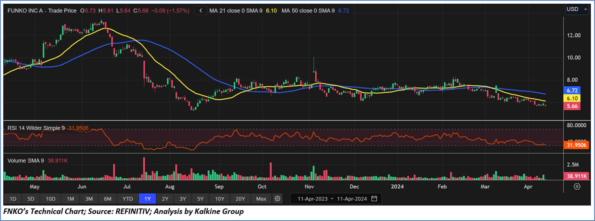Choose the 5Y range button
The width and height of the screenshot is (595, 221).
pyautogui.click(x=201, y=199)
